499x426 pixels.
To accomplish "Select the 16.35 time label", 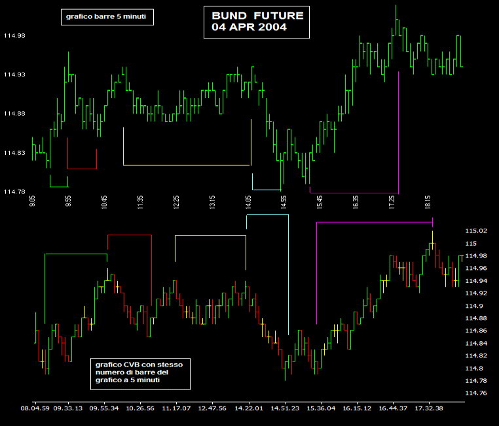I will [356, 202].
